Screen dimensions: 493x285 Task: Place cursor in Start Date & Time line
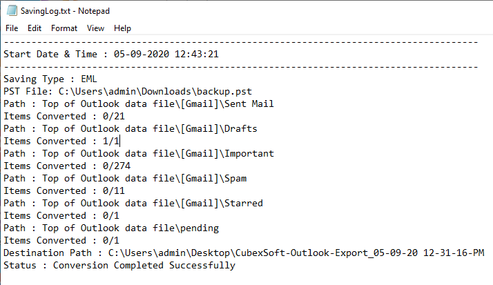pos(111,54)
